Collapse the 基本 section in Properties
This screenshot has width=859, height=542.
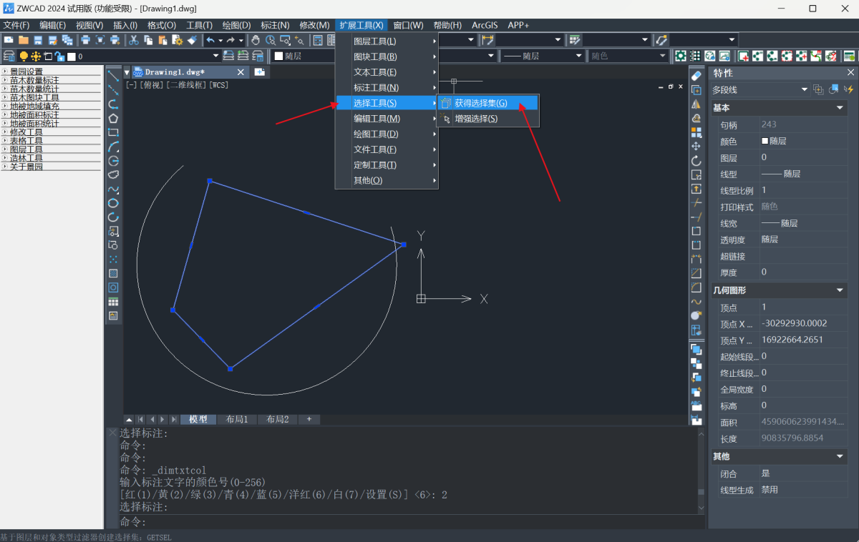pyautogui.click(x=840, y=108)
